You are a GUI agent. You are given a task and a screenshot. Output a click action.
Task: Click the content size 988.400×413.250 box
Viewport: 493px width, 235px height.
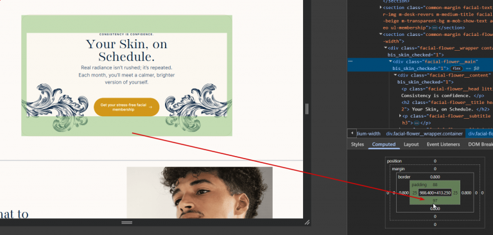[x=435, y=193]
